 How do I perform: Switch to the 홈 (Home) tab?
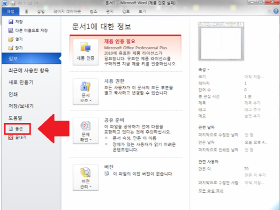(26, 12)
